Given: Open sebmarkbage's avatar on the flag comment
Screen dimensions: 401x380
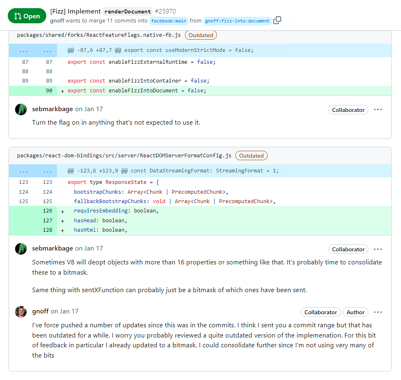Looking at the screenshot, I should point(21,110).
